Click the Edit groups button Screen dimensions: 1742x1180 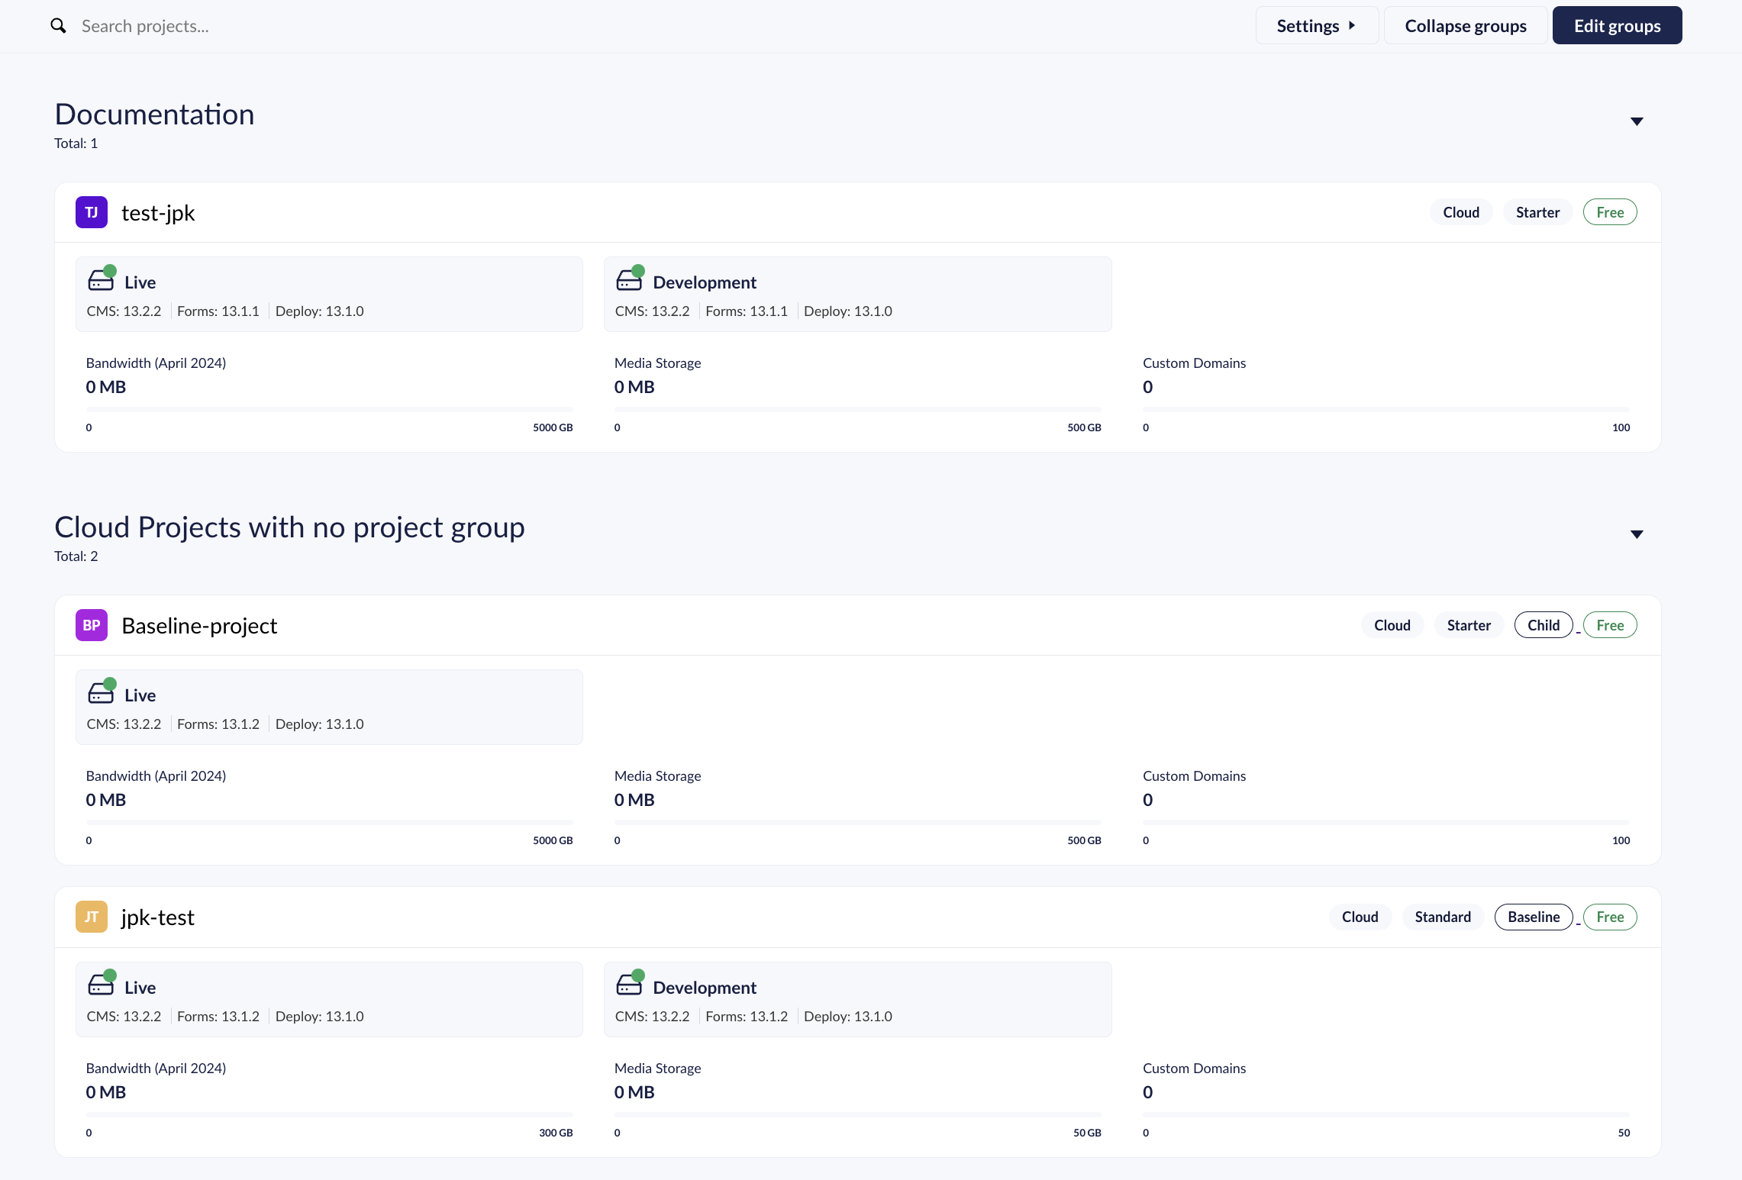[x=1617, y=25]
